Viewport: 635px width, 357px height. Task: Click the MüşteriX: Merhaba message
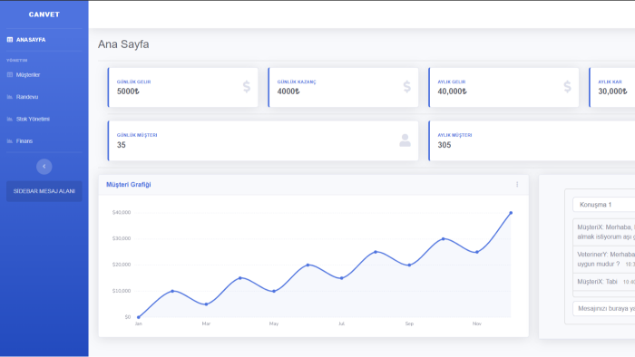pos(604,232)
